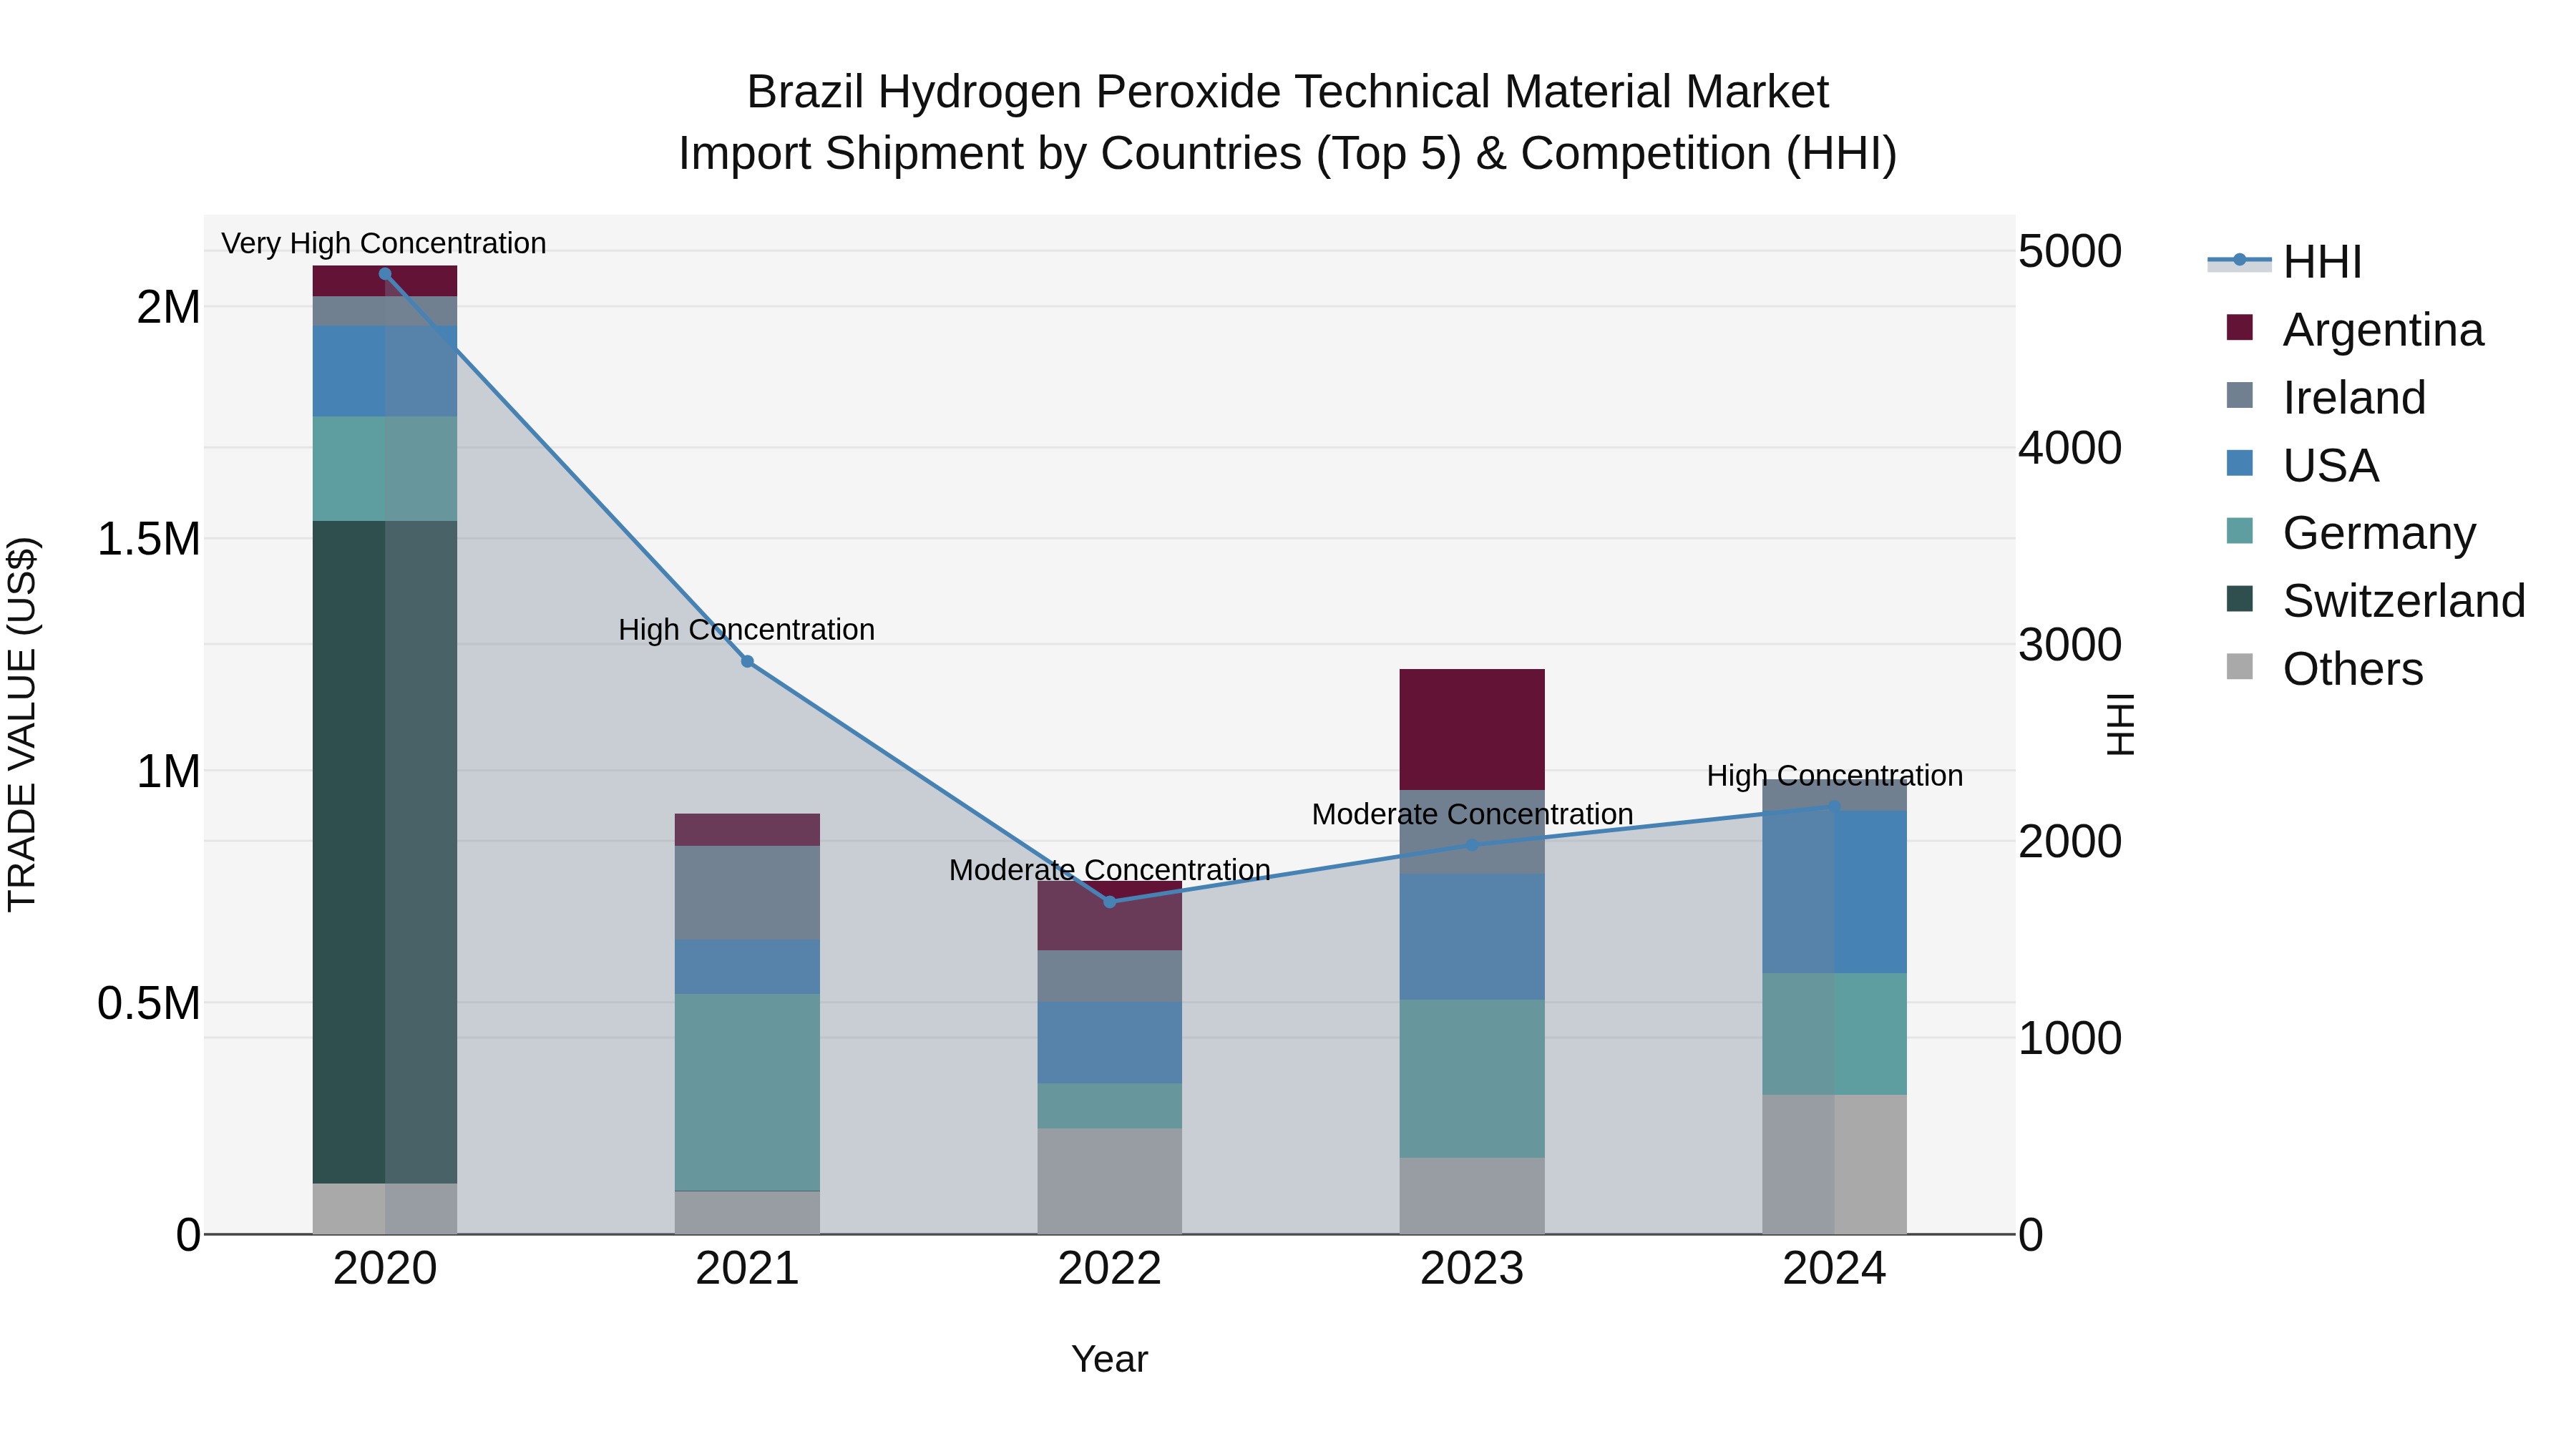The height and width of the screenshot is (1449, 2576).
Task: Click the 'Moderate Concentration' label near 2022
Action: click(1110, 870)
